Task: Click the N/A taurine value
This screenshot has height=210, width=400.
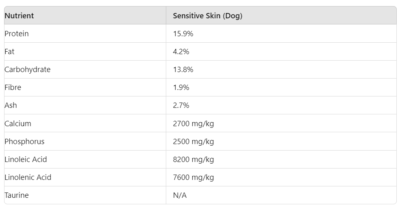Action: coord(180,195)
